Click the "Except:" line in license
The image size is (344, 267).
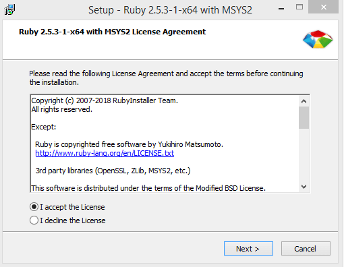coord(44,127)
